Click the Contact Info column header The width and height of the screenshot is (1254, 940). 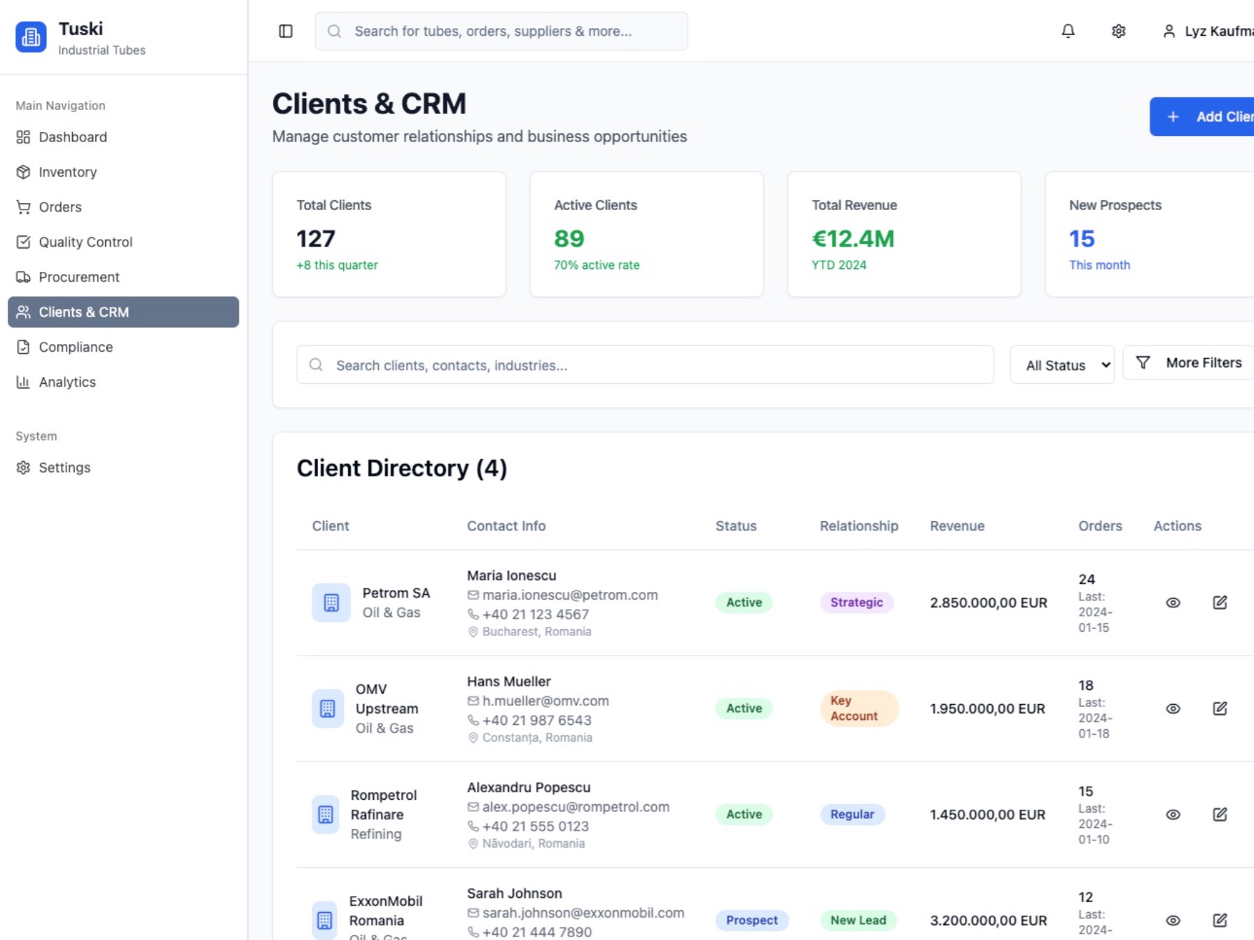506,526
